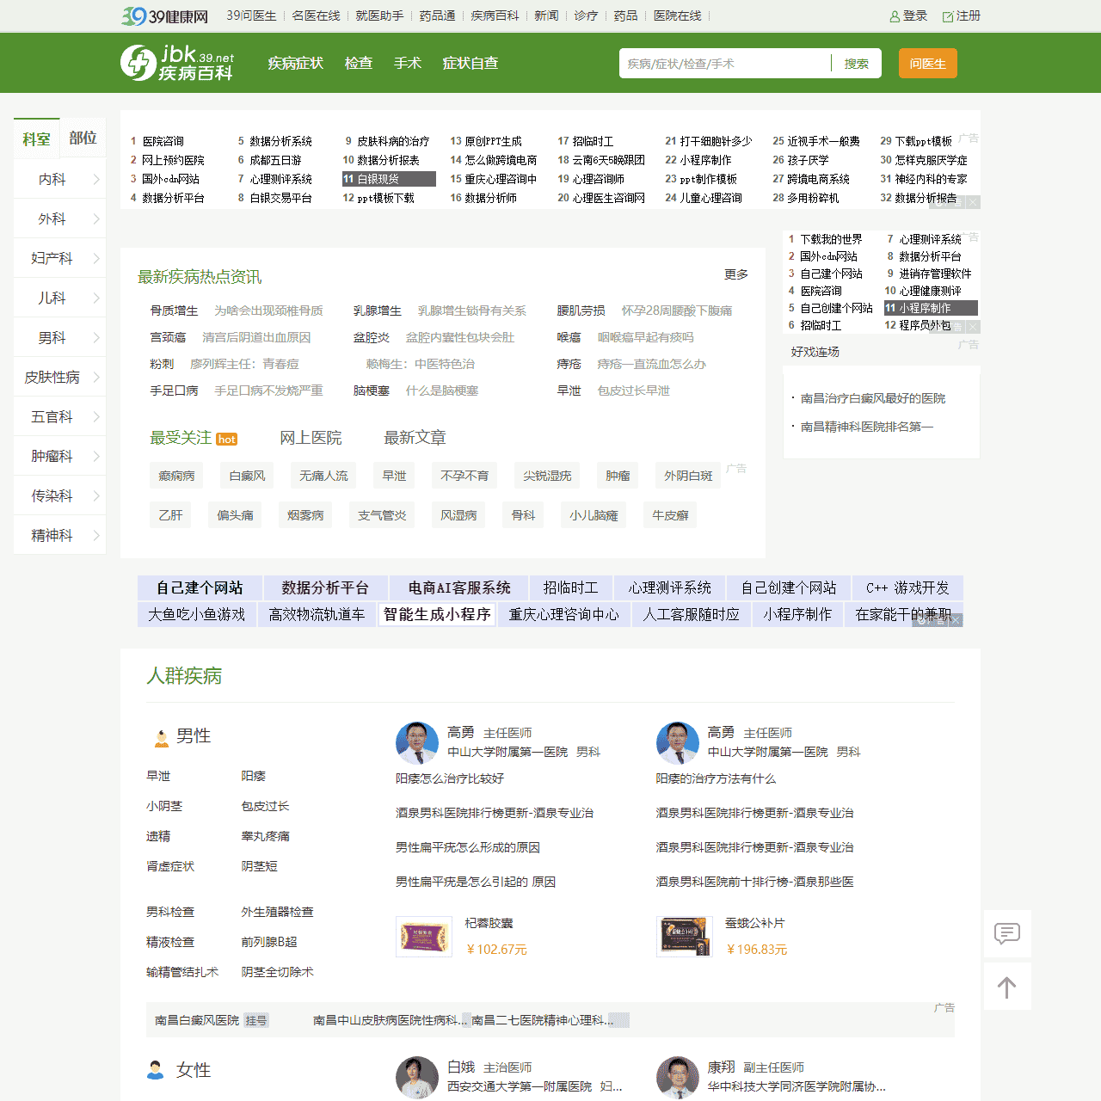The height and width of the screenshot is (1101, 1101).
Task: Select the 白癜风 tag link
Action: [247, 475]
